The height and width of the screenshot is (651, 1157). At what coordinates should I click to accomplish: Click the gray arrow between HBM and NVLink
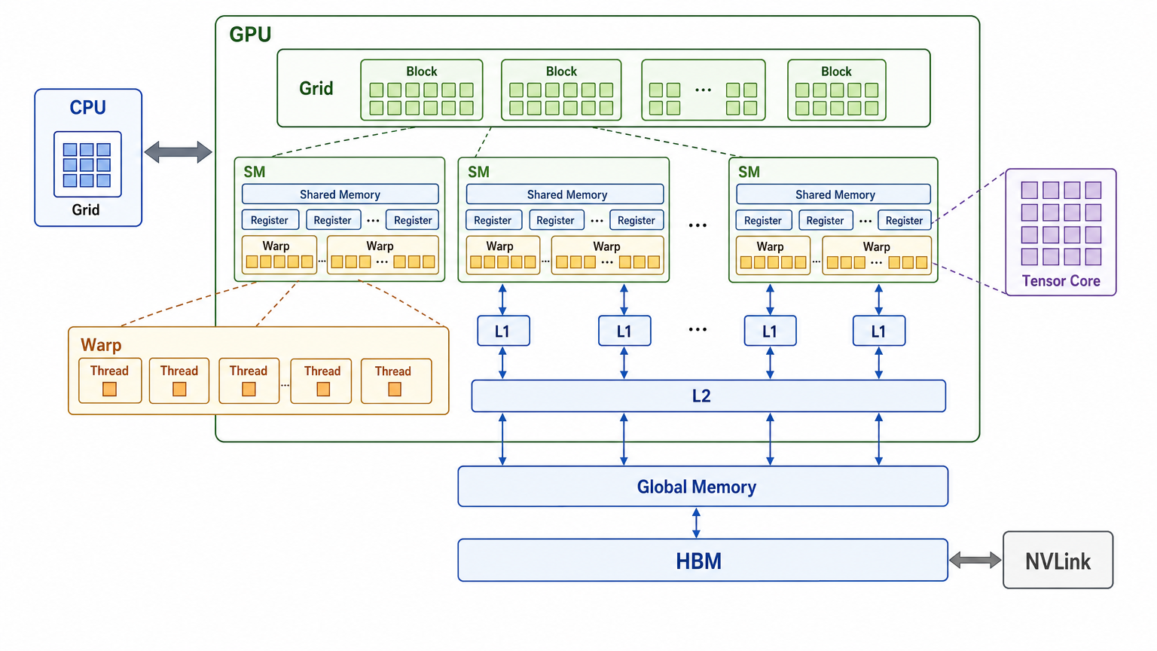click(x=975, y=560)
